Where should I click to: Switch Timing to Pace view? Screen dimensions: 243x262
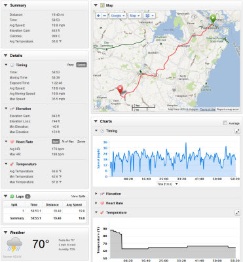[70, 65]
